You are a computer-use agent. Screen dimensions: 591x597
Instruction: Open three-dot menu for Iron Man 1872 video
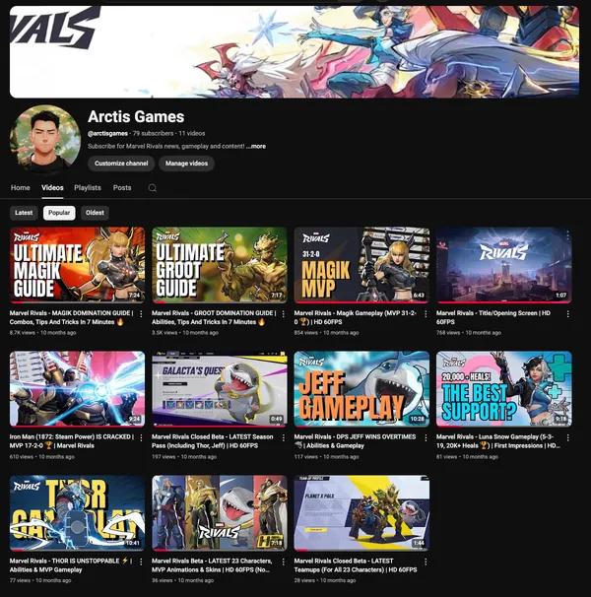pos(141,437)
